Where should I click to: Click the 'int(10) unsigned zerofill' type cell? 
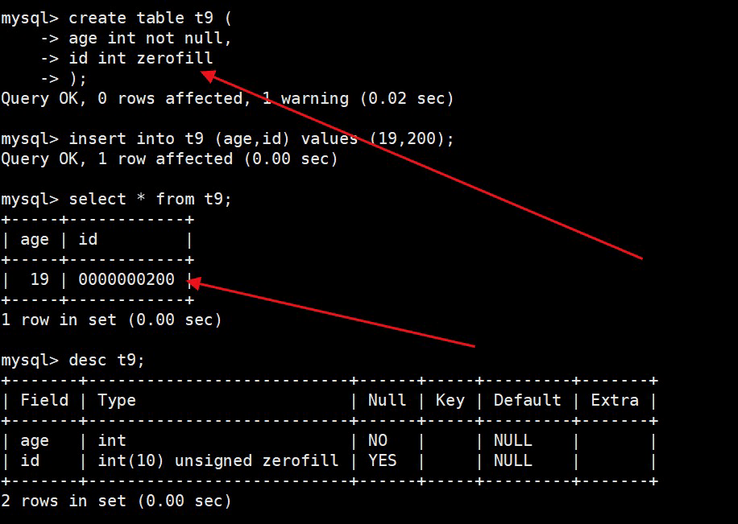[x=218, y=460]
